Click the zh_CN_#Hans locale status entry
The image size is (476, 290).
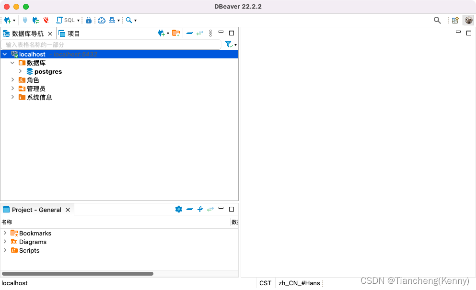click(x=299, y=283)
